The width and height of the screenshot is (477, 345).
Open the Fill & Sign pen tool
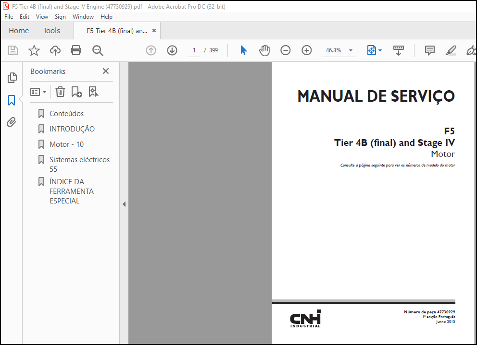click(x=471, y=50)
